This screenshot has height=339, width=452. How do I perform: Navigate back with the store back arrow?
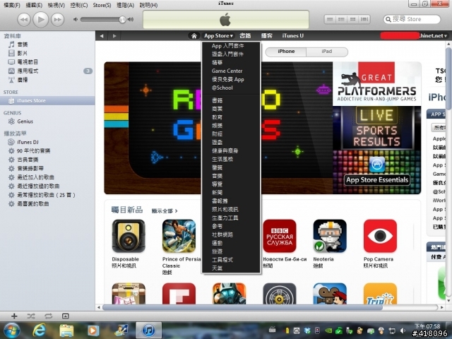point(102,36)
